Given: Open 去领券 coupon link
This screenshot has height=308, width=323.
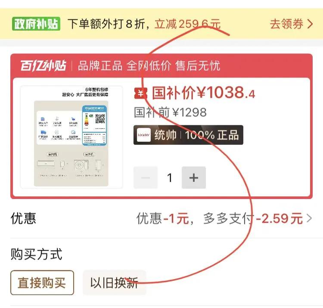Looking at the screenshot, I should click(291, 24).
